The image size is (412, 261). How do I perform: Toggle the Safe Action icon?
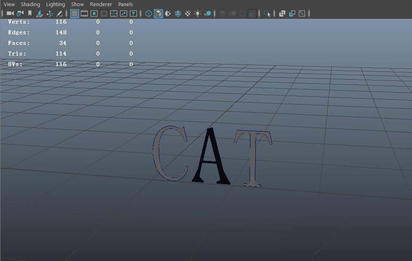(124, 14)
